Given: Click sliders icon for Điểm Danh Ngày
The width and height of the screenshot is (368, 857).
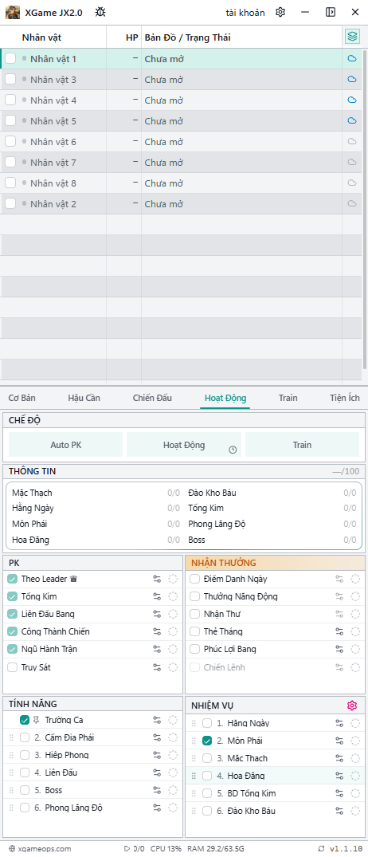Looking at the screenshot, I should click(339, 579).
